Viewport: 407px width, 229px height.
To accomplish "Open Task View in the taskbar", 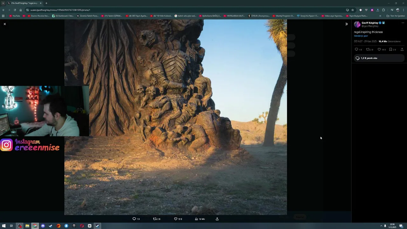I will click(11, 226).
